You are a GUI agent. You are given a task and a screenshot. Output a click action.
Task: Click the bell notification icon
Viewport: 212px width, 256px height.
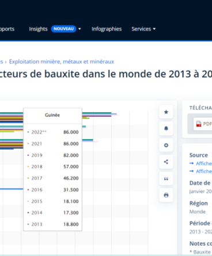pyautogui.click(x=166, y=128)
